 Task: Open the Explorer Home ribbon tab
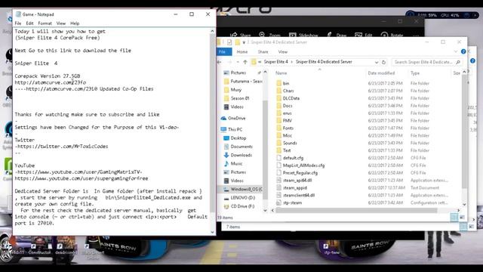click(242, 52)
